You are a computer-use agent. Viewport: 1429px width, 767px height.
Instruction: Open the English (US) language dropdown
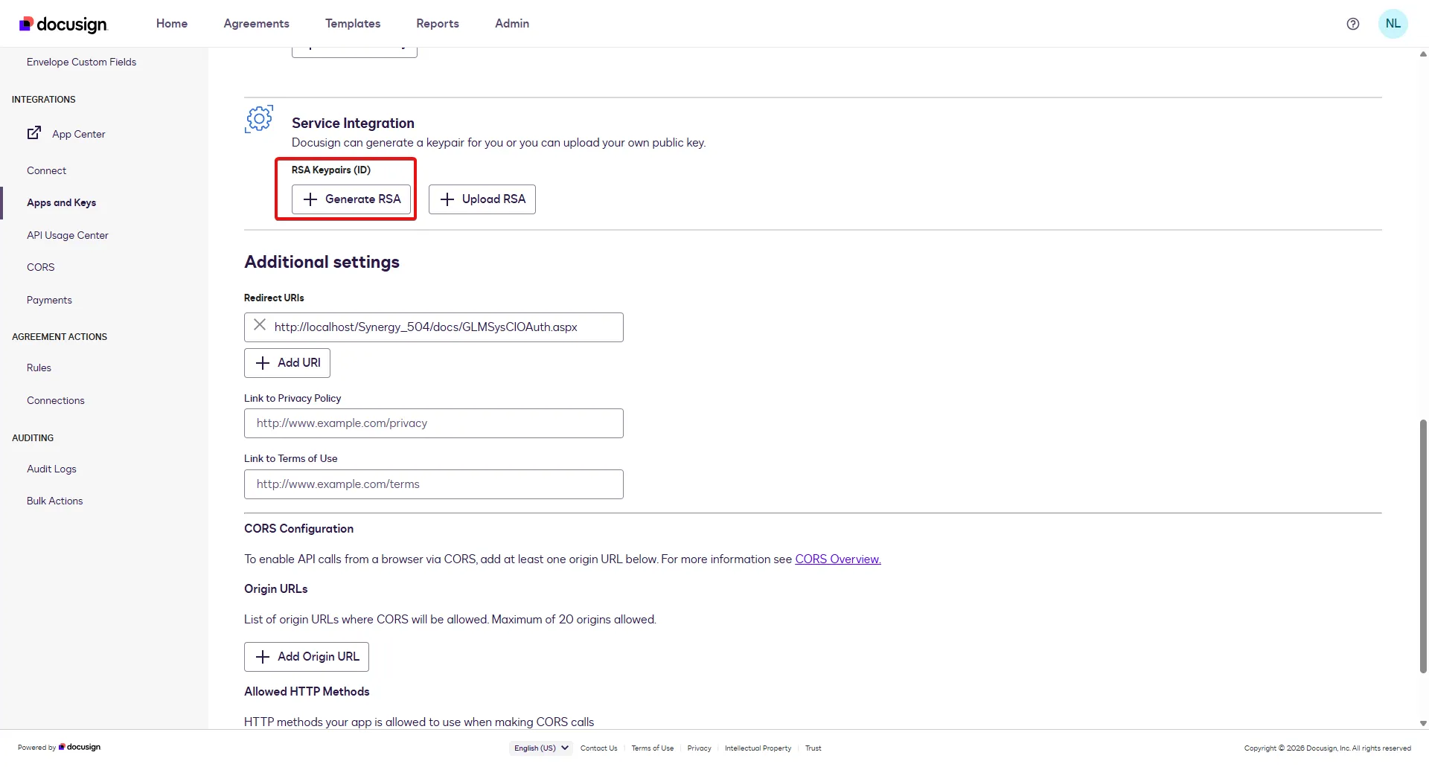pyautogui.click(x=540, y=748)
